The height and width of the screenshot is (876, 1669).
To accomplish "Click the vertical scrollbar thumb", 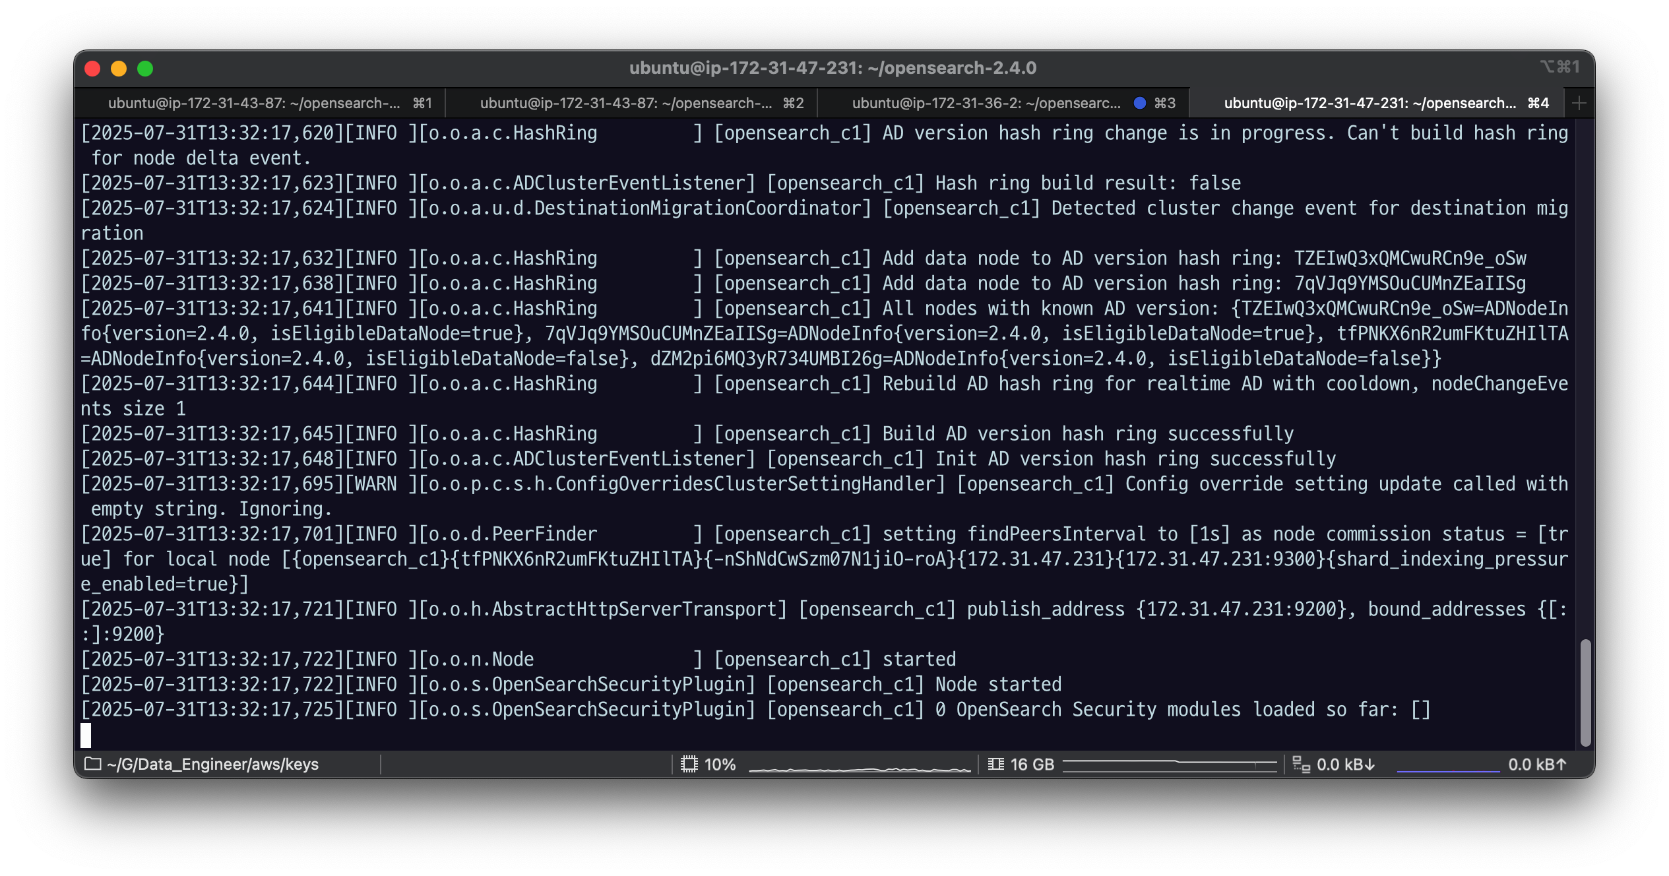I will point(1585,693).
